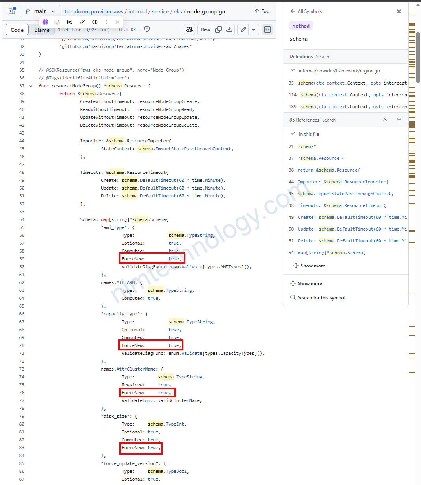Image resolution: width=421 pixels, height=485 pixels.
Task: Collapse the 'In this file' references
Action: 293,134
